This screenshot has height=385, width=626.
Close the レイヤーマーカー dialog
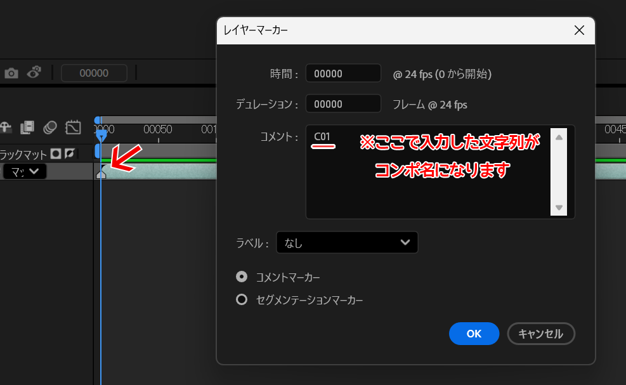578,30
